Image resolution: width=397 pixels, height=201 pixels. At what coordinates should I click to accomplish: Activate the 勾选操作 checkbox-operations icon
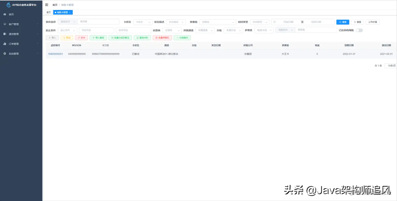[182, 38]
